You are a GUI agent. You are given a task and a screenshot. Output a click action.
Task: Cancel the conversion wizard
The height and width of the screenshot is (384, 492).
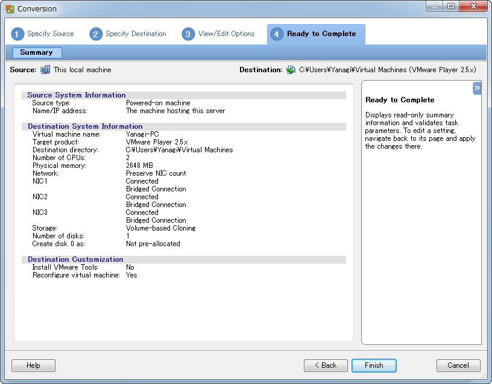coord(458,365)
